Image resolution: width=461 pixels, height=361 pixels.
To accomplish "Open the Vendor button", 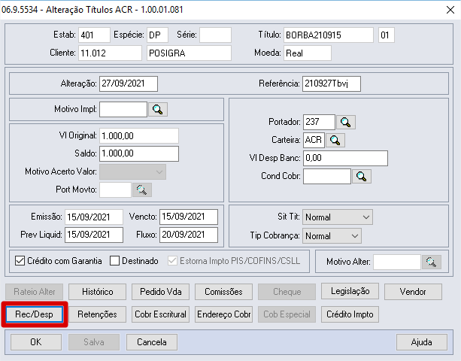I will pos(413,292).
